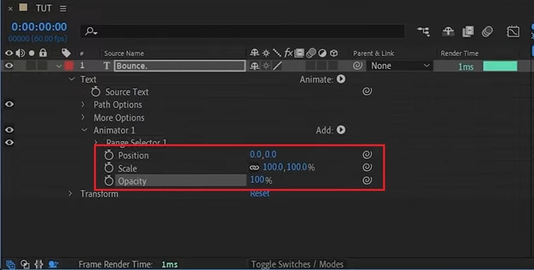Enable frame blending for layers in toolbar
534x270 pixels.
[469, 31]
